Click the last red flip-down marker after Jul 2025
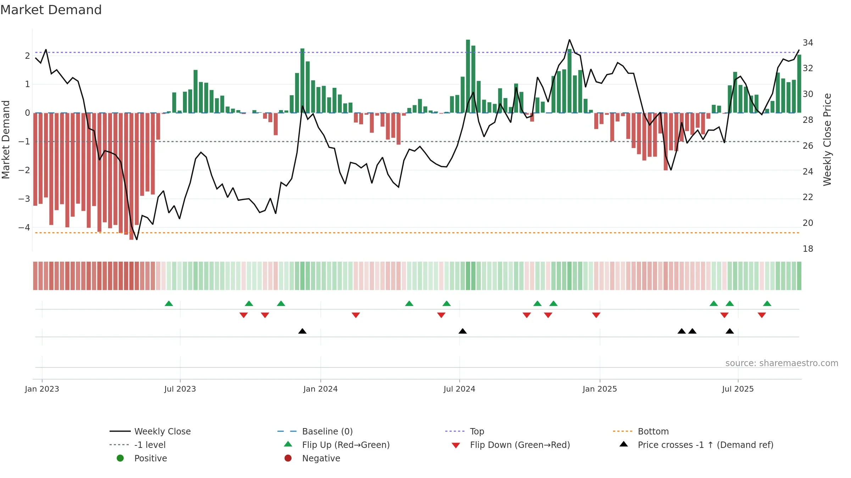The width and height of the screenshot is (851, 478). click(x=762, y=315)
